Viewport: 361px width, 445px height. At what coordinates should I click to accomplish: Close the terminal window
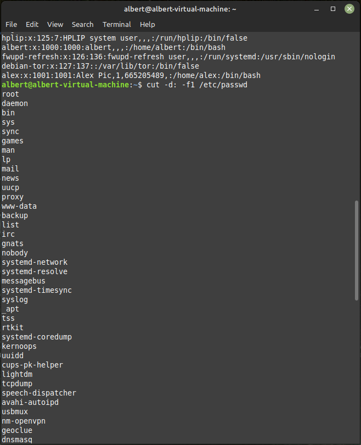[349, 9]
